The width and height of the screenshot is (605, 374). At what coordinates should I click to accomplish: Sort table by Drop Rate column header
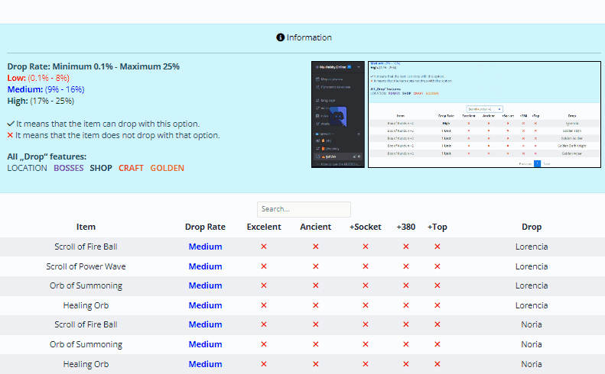click(205, 227)
